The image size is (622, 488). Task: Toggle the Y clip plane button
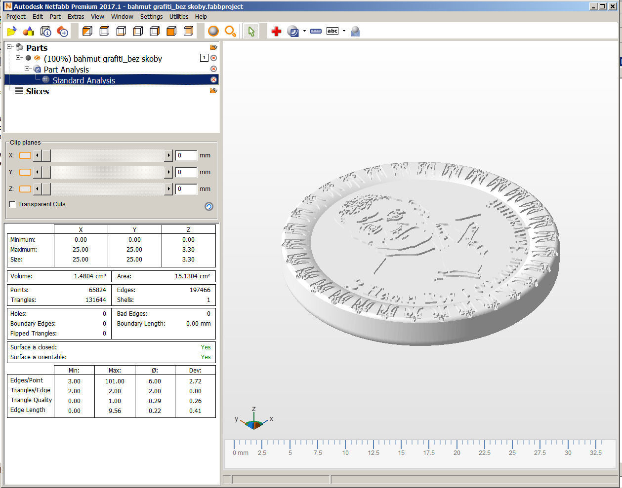tap(25, 172)
